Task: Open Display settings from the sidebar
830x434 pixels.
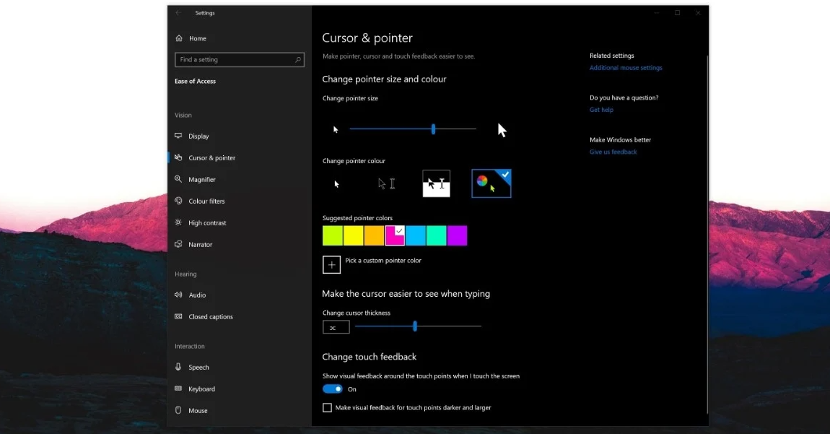Action: (198, 136)
